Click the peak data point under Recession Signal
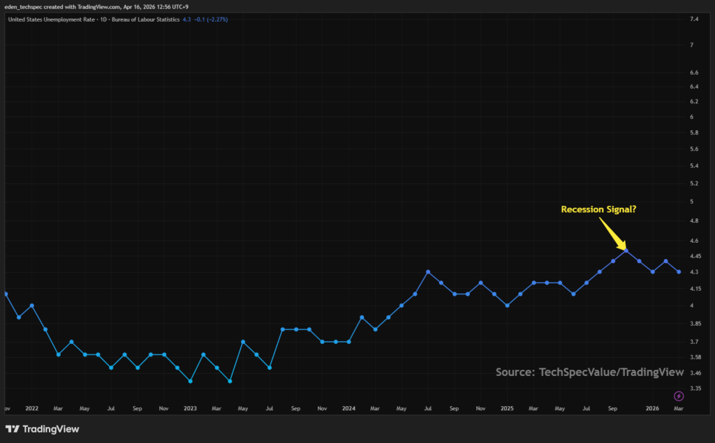715x443 pixels. (x=626, y=250)
